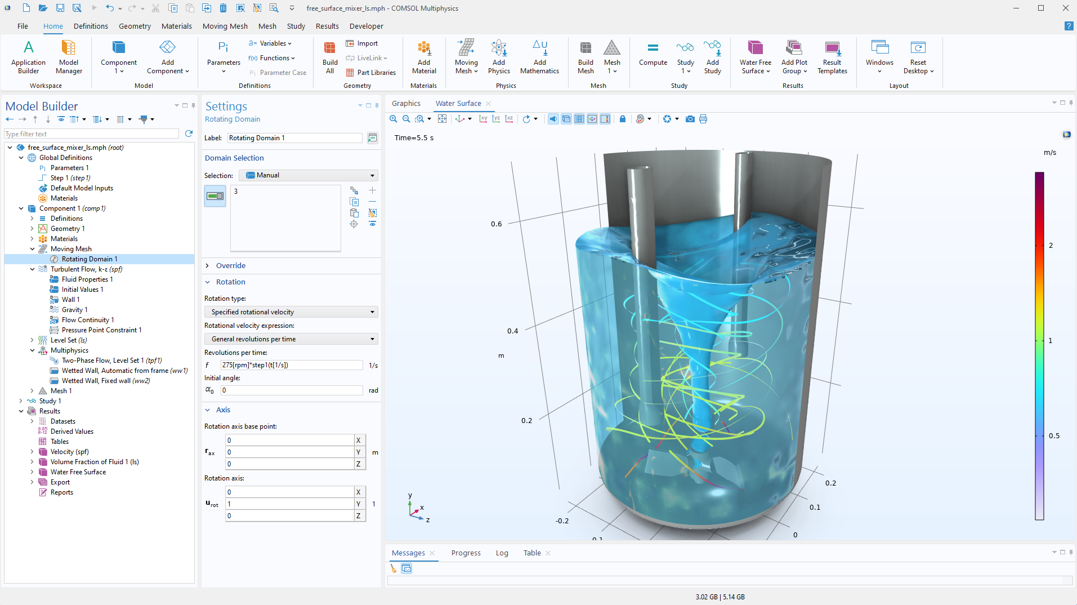Click the Zoom In magnifier icon
The width and height of the screenshot is (1077, 605).
coord(394,119)
